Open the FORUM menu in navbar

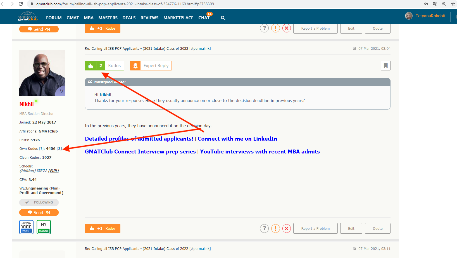point(54,18)
